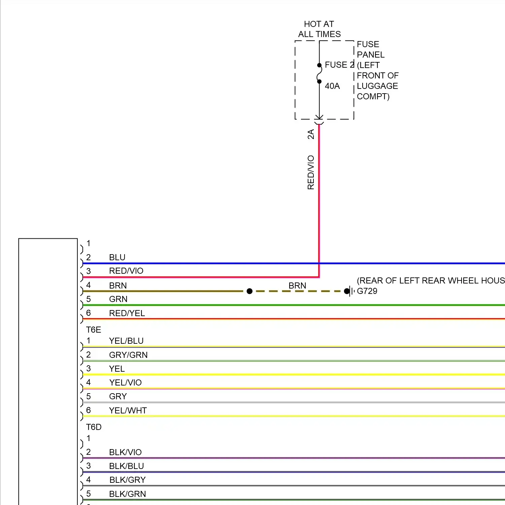Select the YEL/BLU wire label
Screen dimensions: 505x505
tap(126, 341)
